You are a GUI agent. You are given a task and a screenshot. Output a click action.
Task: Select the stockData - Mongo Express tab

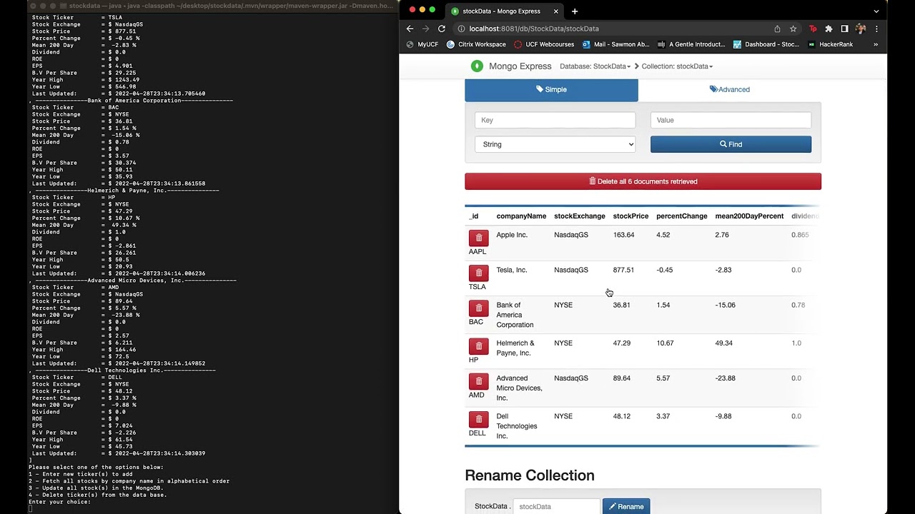pyautogui.click(x=504, y=11)
